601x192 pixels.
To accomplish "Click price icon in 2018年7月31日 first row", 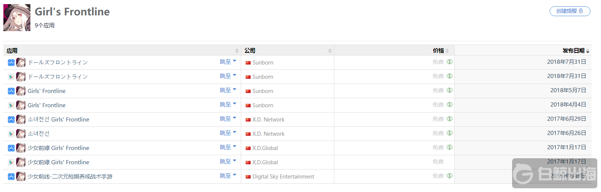I will tap(449, 62).
